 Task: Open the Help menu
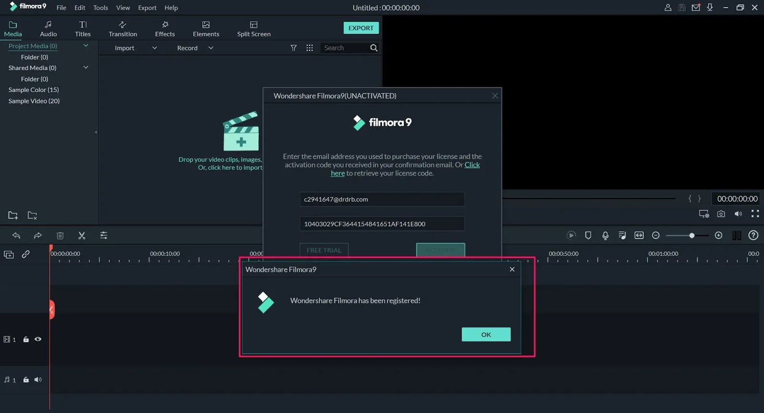coord(171,8)
